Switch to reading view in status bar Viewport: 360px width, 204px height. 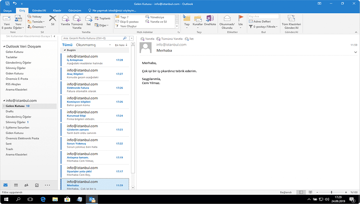point(311,192)
